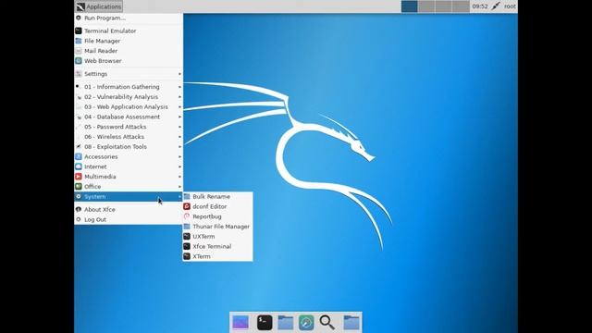592x333 pixels.
Task: Expand the 01 - Information Gathering submenu
Action: (179, 87)
